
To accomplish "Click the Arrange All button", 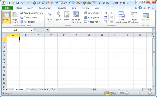I will [91, 17].
